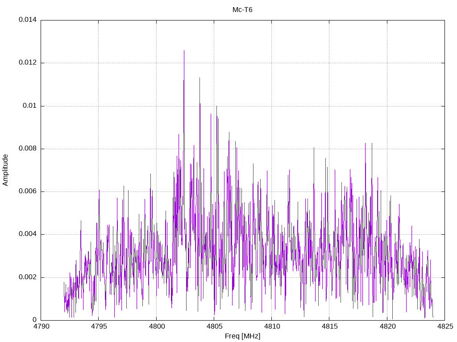This screenshot has width=457, height=342.
Task: Select the 0.014 y-axis tick label
Action: pos(28,20)
